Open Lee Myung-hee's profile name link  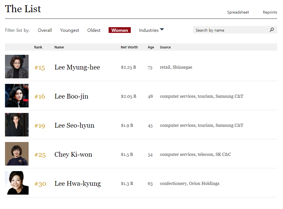coord(77,68)
